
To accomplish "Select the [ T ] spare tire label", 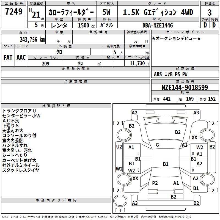I will coord(120,210).
